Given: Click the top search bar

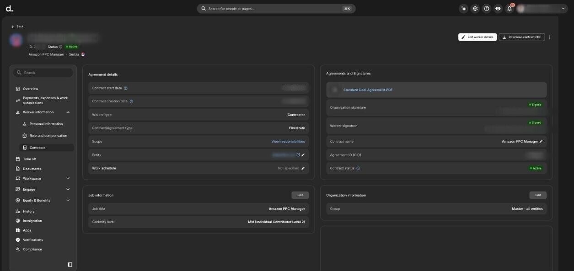Looking at the screenshot, I should (x=276, y=8).
